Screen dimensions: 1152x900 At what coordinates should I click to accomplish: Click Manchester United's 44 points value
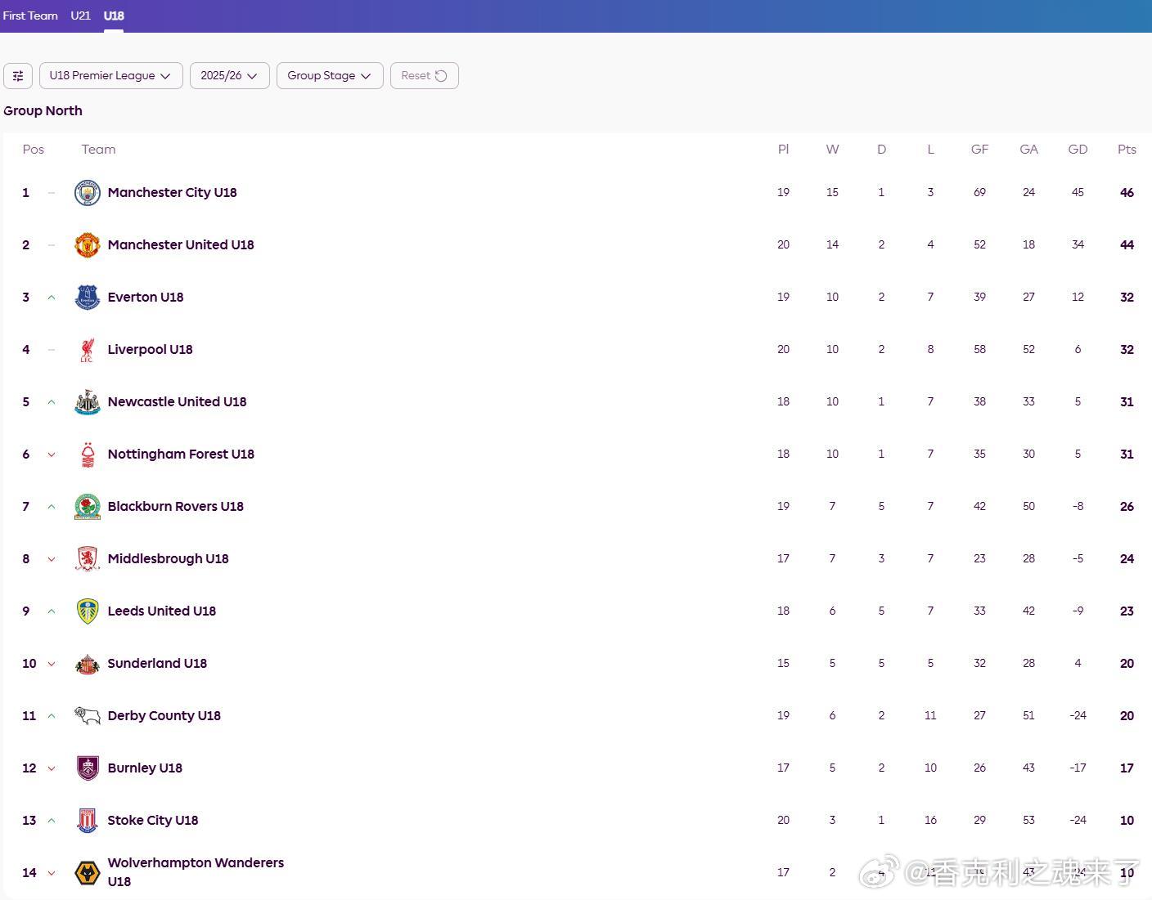(x=1127, y=245)
